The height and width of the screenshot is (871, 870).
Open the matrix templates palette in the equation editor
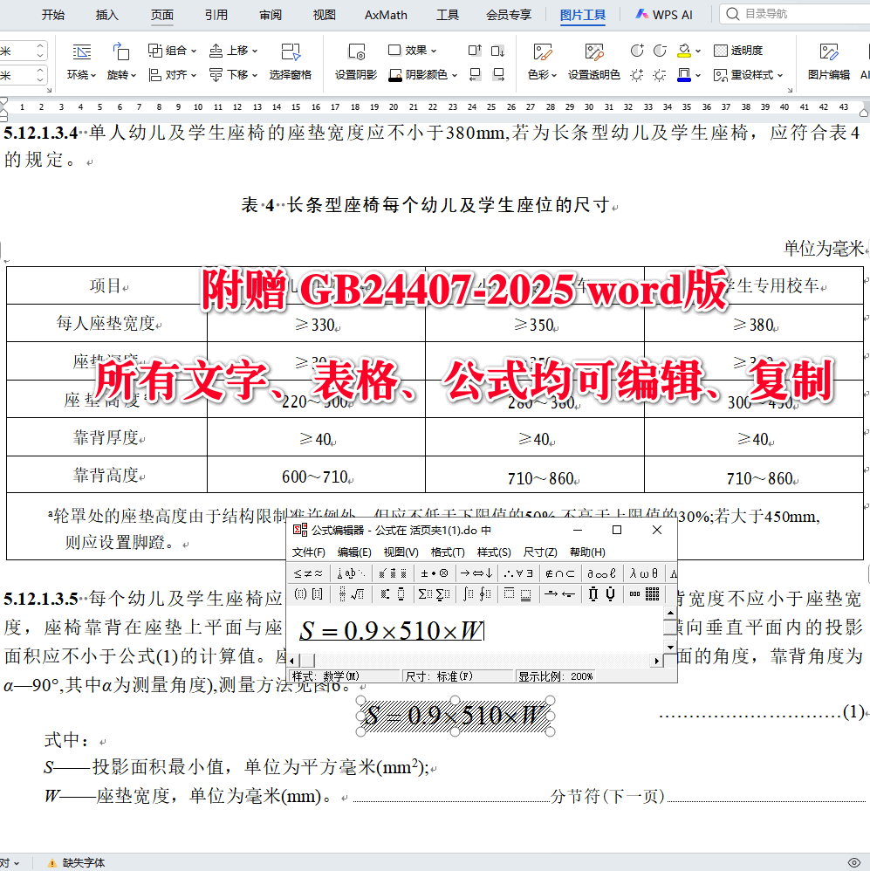point(650,595)
